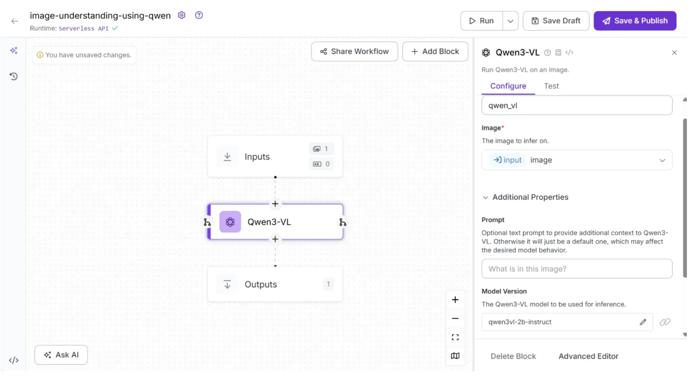Select the Configure tab
The width and height of the screenshot is (699, 381).
508,86
